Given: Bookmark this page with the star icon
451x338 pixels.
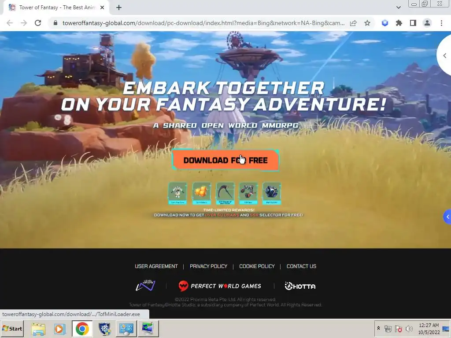Looking at the screenshot, I should [367, 23].
